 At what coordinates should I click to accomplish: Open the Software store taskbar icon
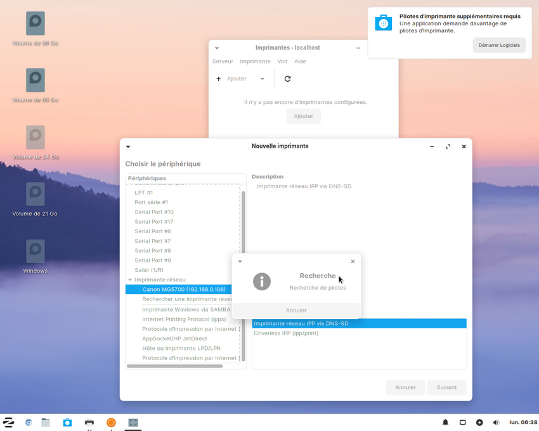(67, 422)
